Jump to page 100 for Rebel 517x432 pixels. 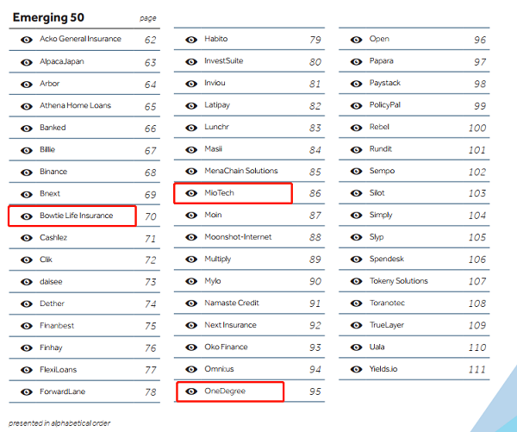point(477,128)
